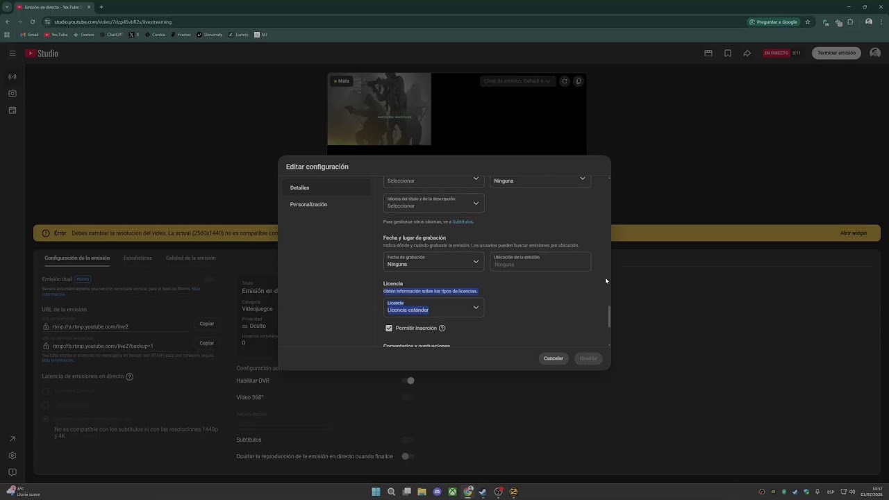Switch to Calidad de la emisión tab
Viewport: 889px width, 500px height.
point(190,258)
